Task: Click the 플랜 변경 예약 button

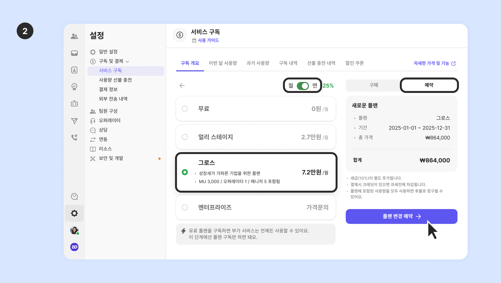Action: (401, 216)
